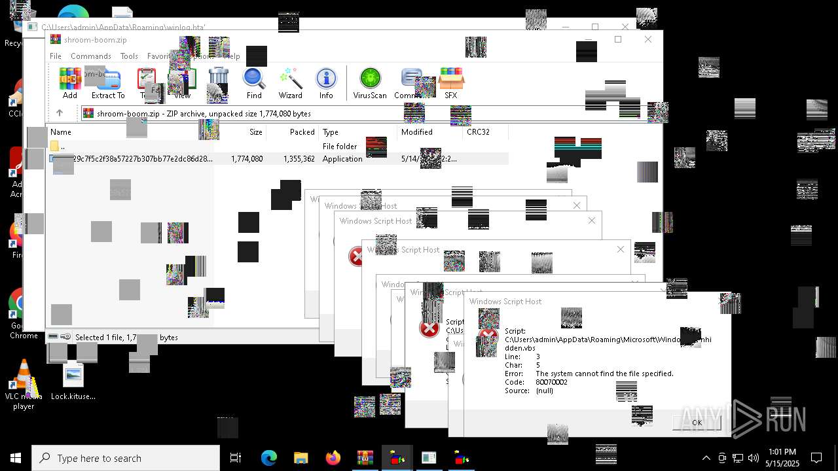The height and width of the screenshot is (471, 838).
Task: Click the taskbar search box
Action: point(126,458)
